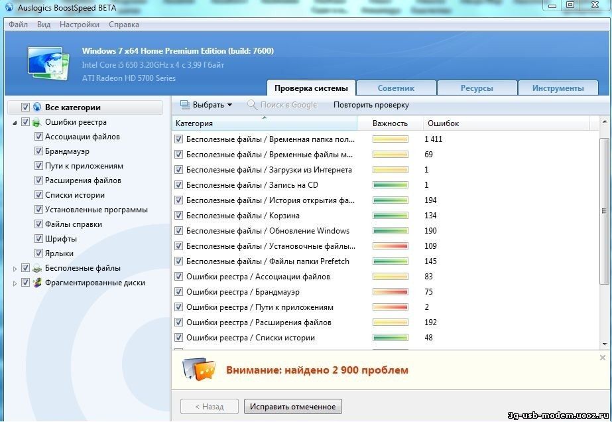Click the Auslogics BoostSpeed title bar icon
This screenshot has height=422, width=612.
point(9,7)
